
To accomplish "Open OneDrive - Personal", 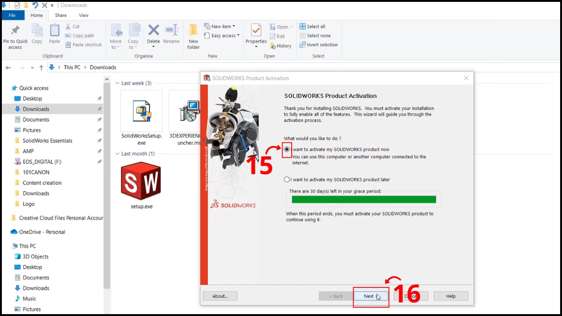I will [42, 232].
